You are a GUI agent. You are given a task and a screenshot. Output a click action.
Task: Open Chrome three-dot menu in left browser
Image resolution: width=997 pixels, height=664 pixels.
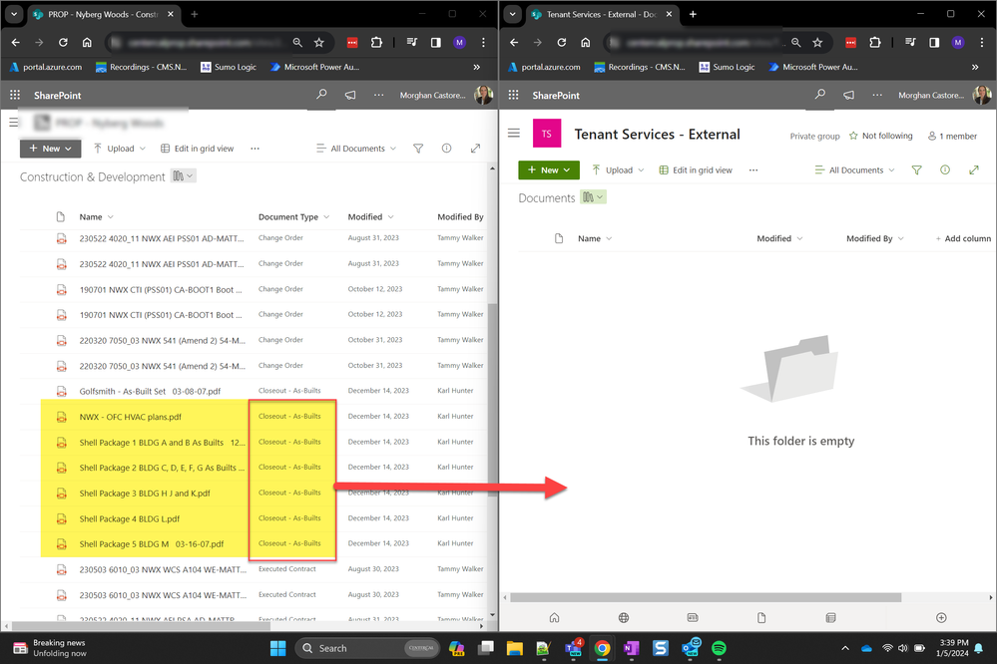(x=483, y=42)
